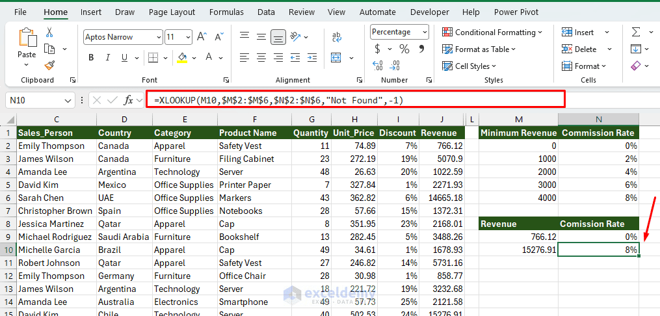
Task: Click the formula bar Cancel X
Action: (x=96, y=100)
